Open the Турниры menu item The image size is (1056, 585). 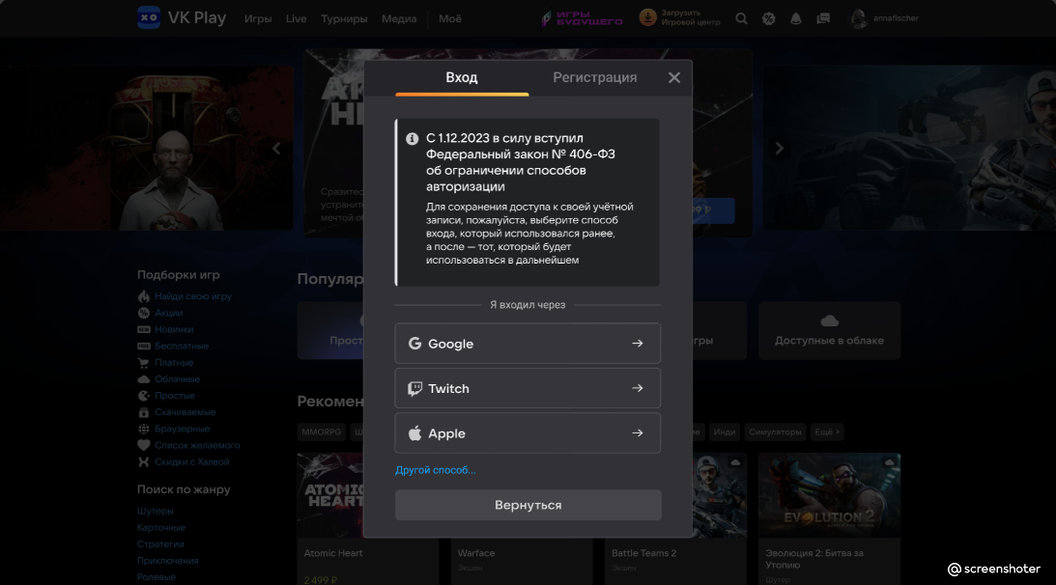344,19
